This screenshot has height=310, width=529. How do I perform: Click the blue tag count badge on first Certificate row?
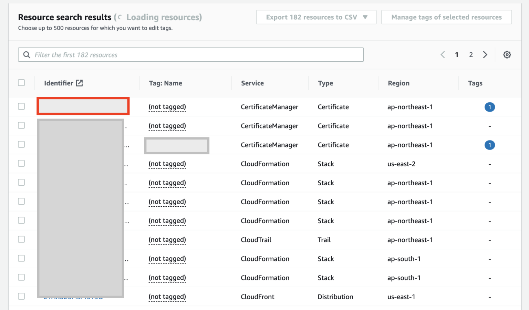(x=490, y=107)
